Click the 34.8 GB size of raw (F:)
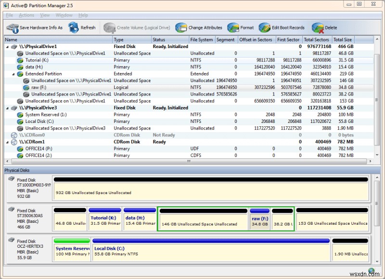The width and height of the screenshot is (385, 279). [x=346, y=87]
